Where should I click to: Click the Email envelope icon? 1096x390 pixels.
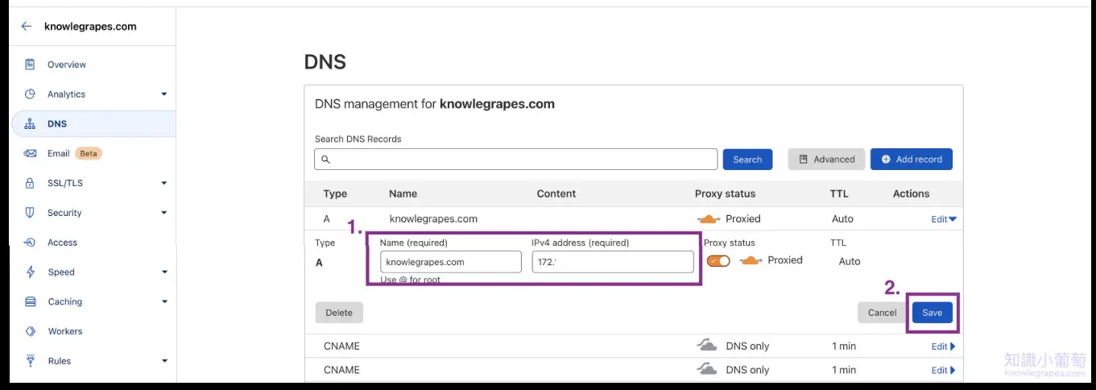[30, 153]
